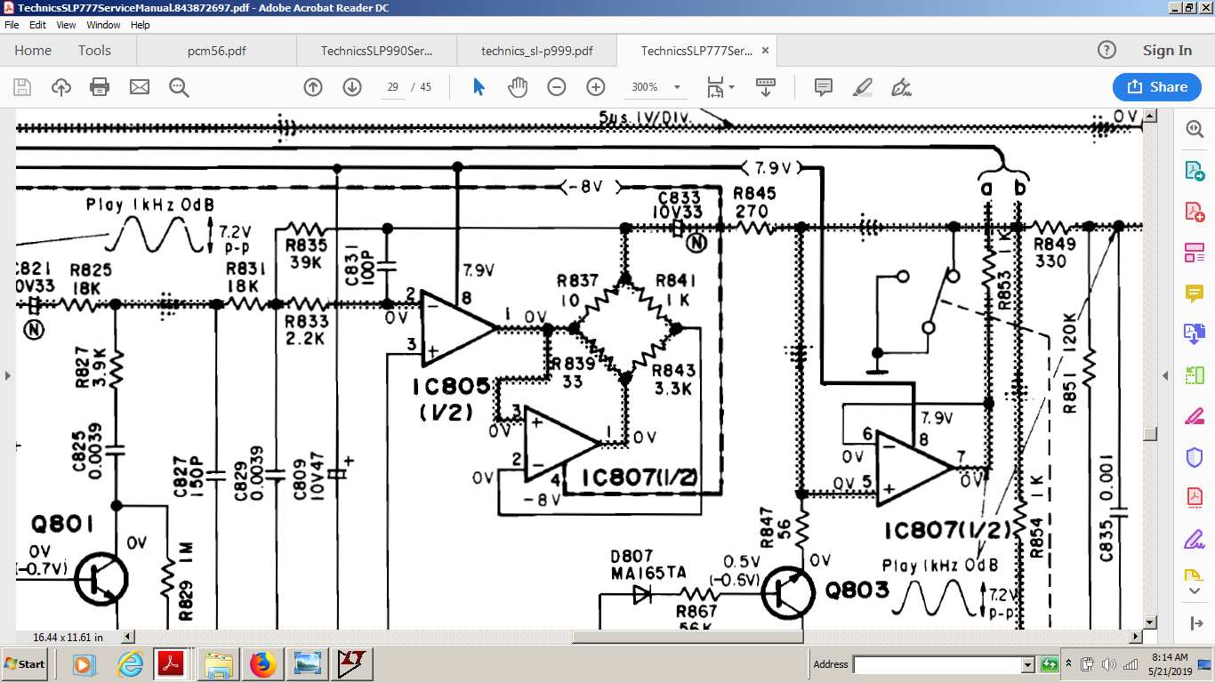Open the sign document pen tool
The image size is (1215, 683).
pyautogui.click(x=901, y=87)
